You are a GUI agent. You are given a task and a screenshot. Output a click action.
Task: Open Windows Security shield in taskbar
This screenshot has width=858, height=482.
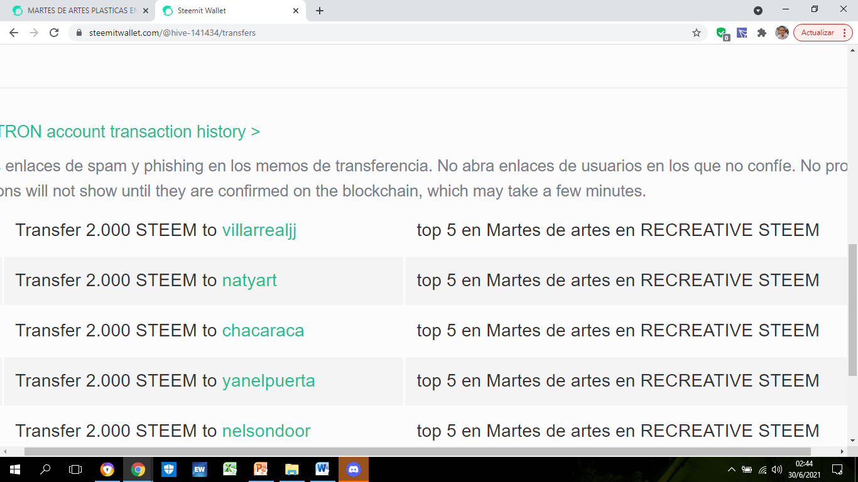(169, 469)
